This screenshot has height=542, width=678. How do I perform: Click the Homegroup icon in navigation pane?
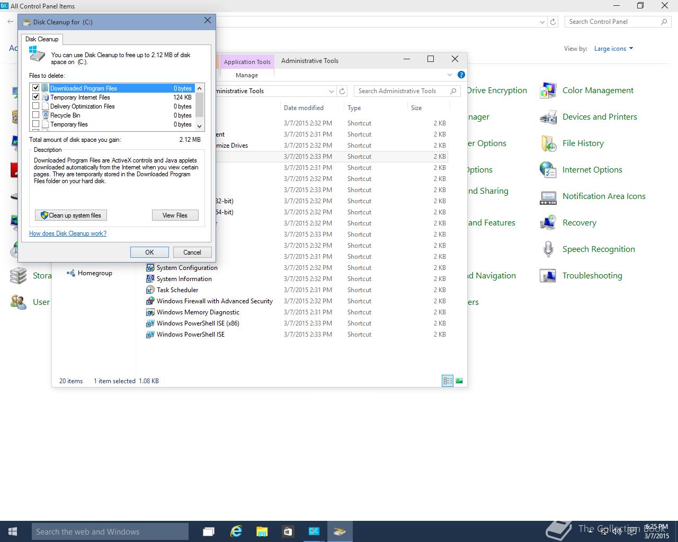[70, 273]
